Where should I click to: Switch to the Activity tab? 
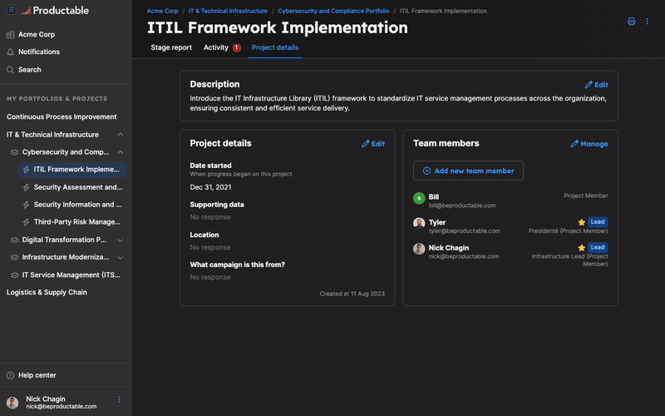[x=216, y=47]
